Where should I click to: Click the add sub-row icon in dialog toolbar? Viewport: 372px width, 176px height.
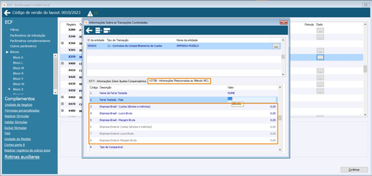[x=107, y=30]
